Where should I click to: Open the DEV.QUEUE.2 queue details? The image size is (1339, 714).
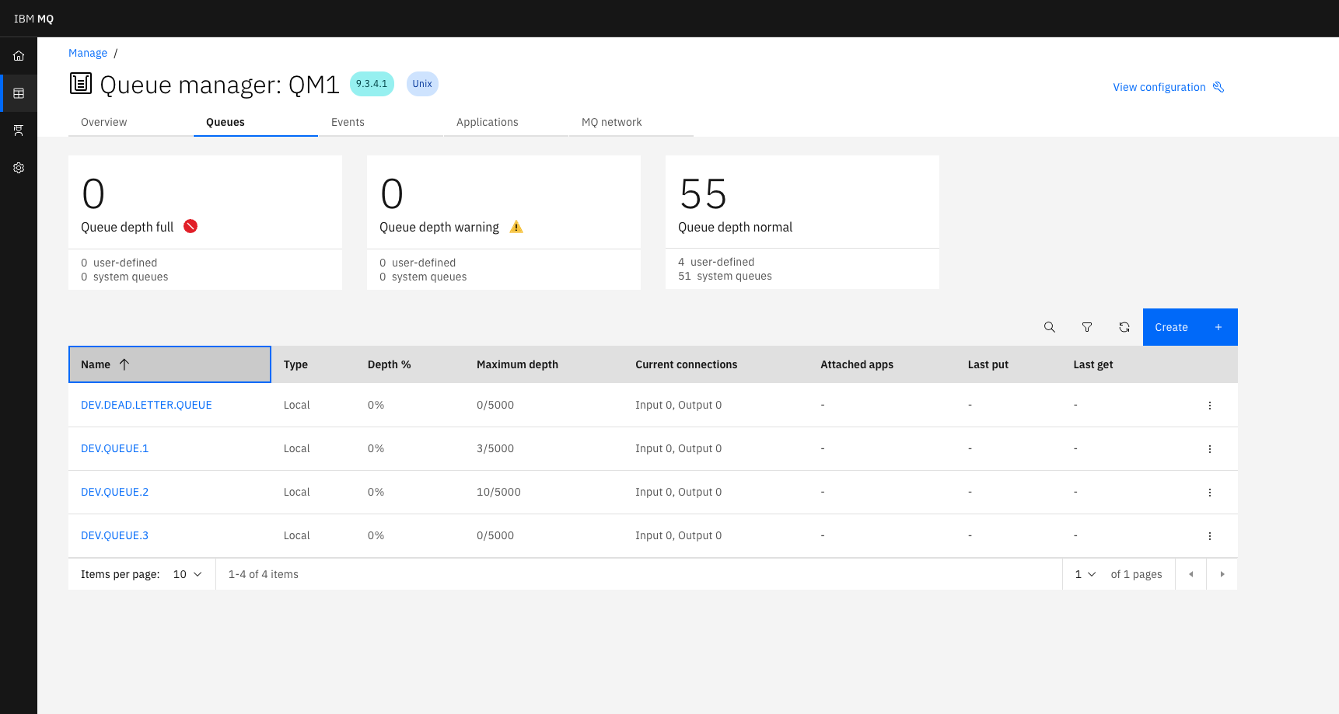tap(114, 492)
